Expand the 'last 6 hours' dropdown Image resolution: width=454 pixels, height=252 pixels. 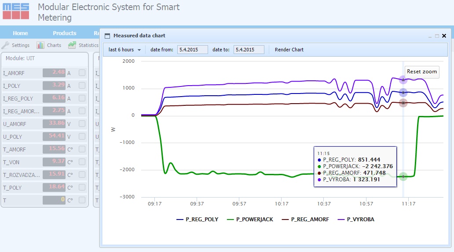coord(124,50)
